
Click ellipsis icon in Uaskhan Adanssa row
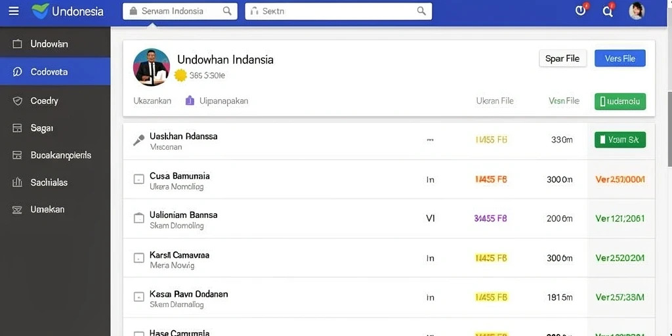430,140
